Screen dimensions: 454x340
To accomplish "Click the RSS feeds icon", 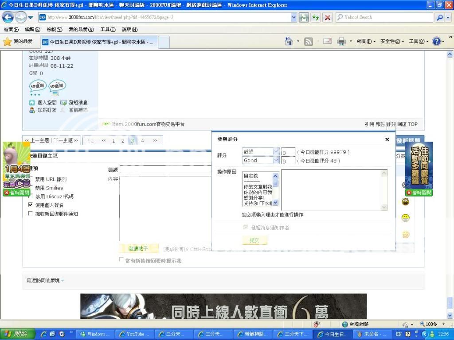I will click(309, 41).
